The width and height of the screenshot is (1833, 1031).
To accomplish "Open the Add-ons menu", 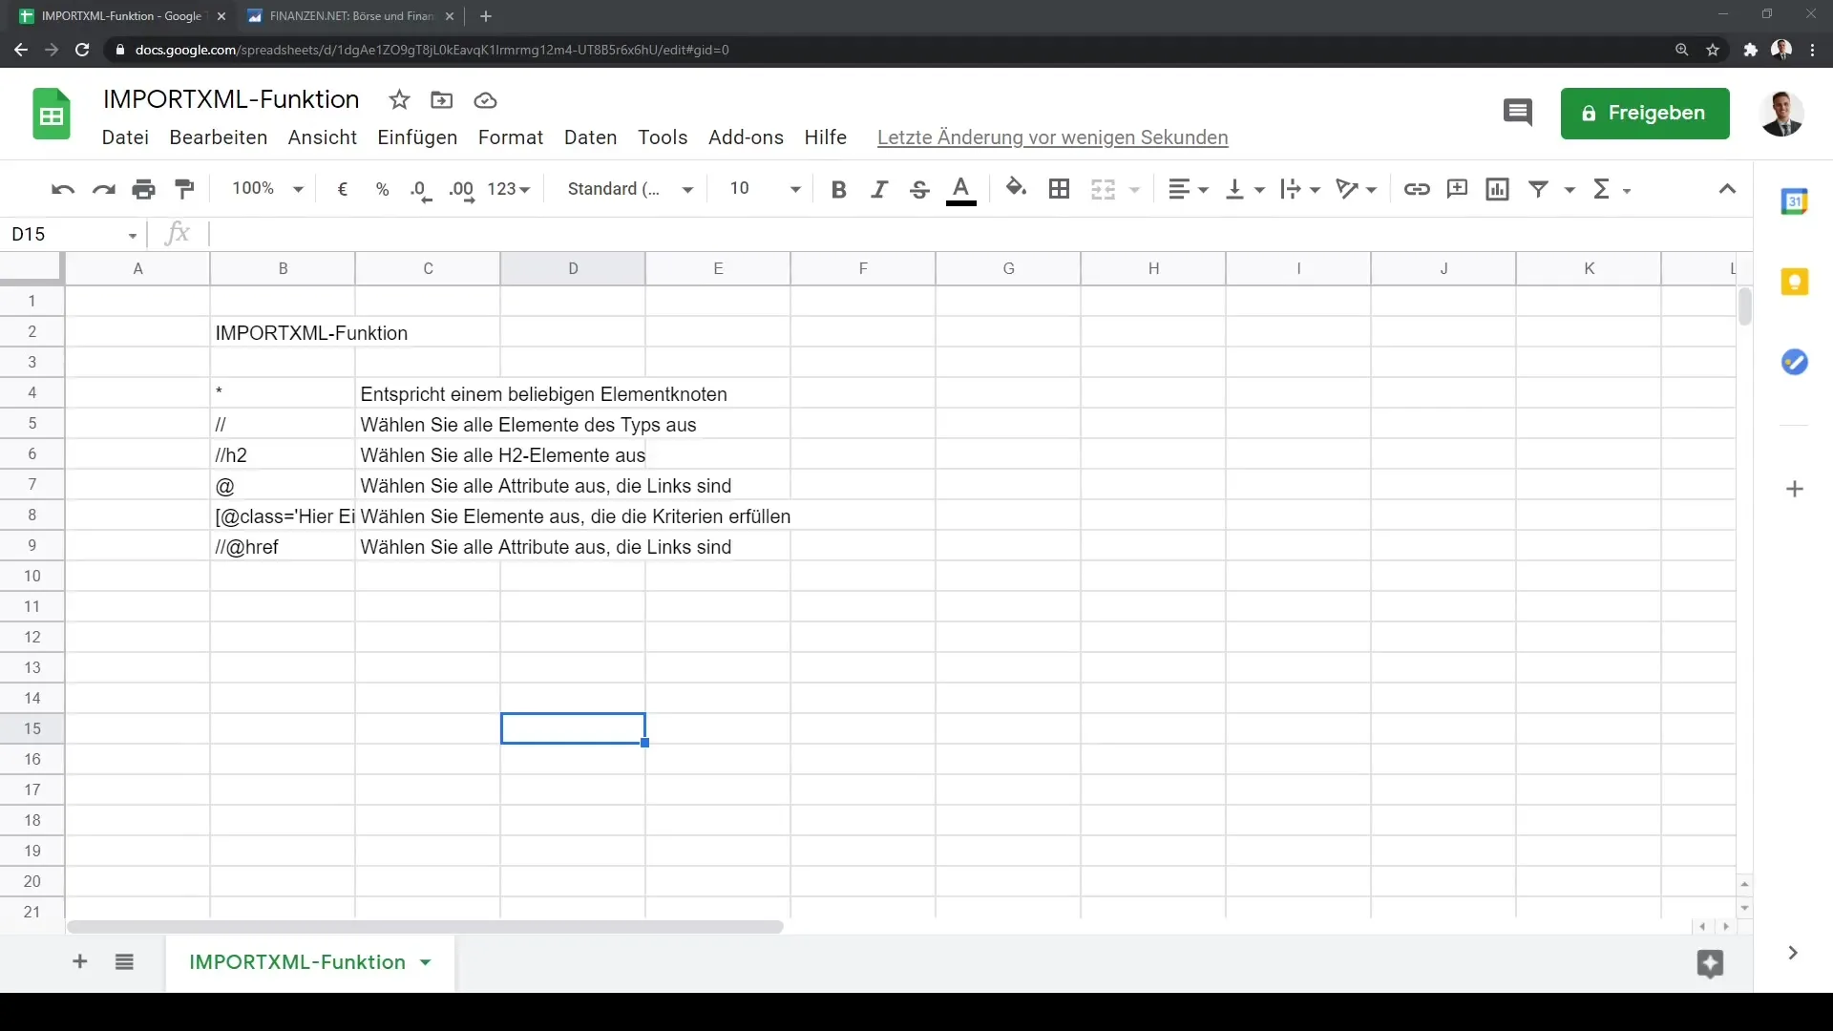I will click(x=746, y=137).
